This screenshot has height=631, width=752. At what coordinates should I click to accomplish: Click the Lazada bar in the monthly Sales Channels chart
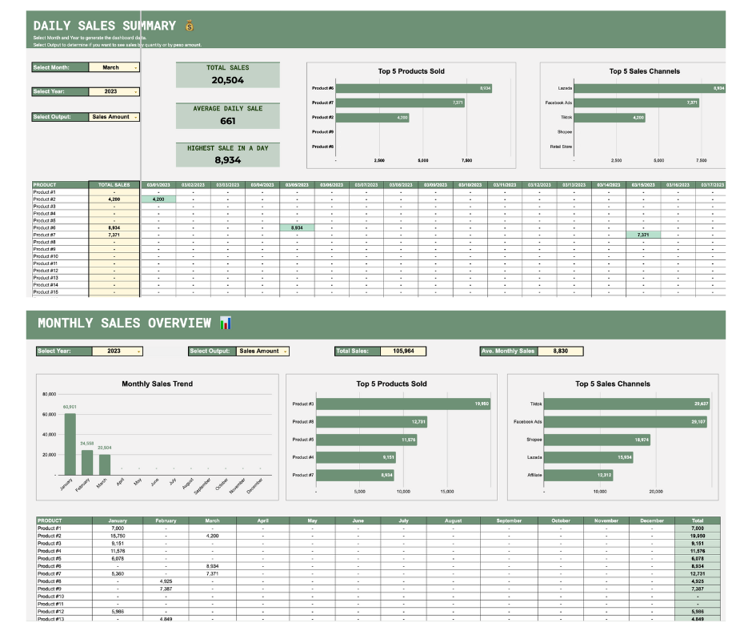(589, 458)
